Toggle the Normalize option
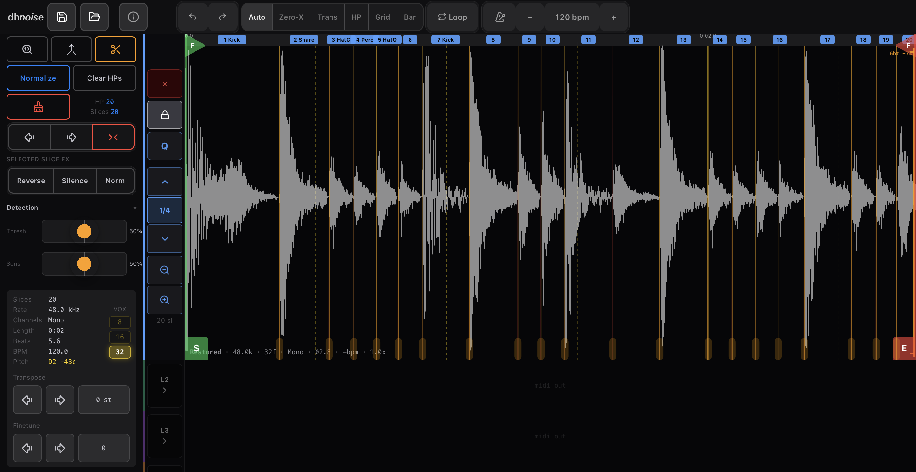The width and height of the screenshot is (916, 472). [38, 78]
